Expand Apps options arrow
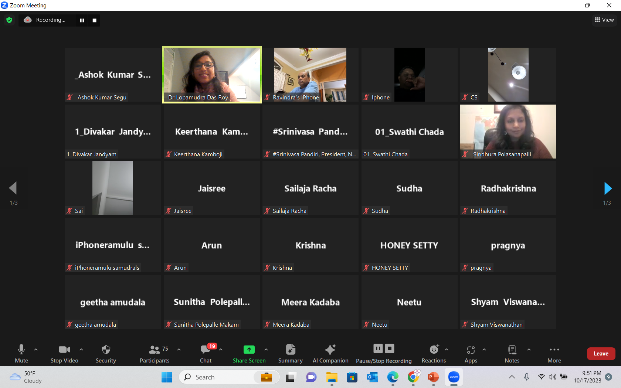621x388 pixels. click(x=484, y=350)
